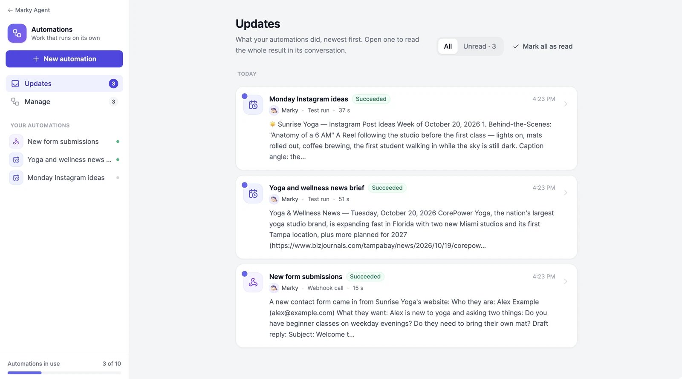Click calendar icon on Yoga and wellness news brief card

253,194
